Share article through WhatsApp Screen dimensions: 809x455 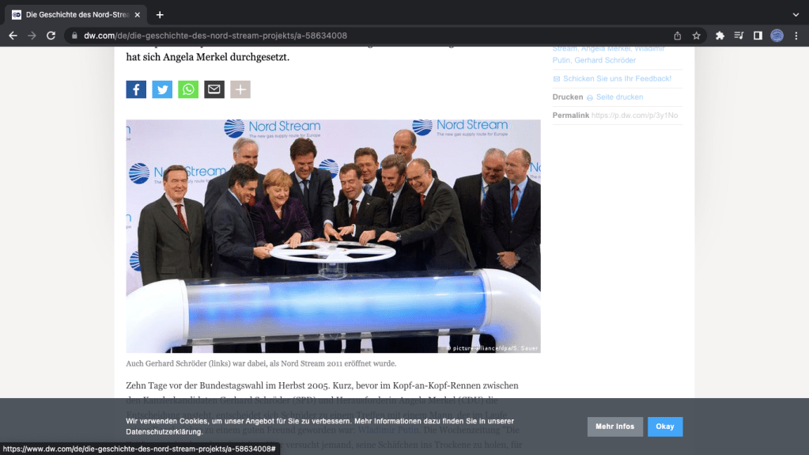(188, 89)
